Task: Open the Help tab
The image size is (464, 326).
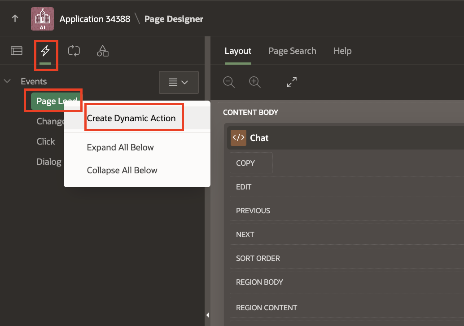Action: click(x=342, y=51)
